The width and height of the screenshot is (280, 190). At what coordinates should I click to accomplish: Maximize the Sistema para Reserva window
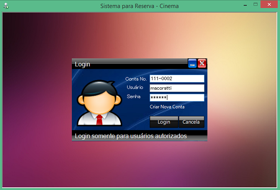(x=255, y=4)
